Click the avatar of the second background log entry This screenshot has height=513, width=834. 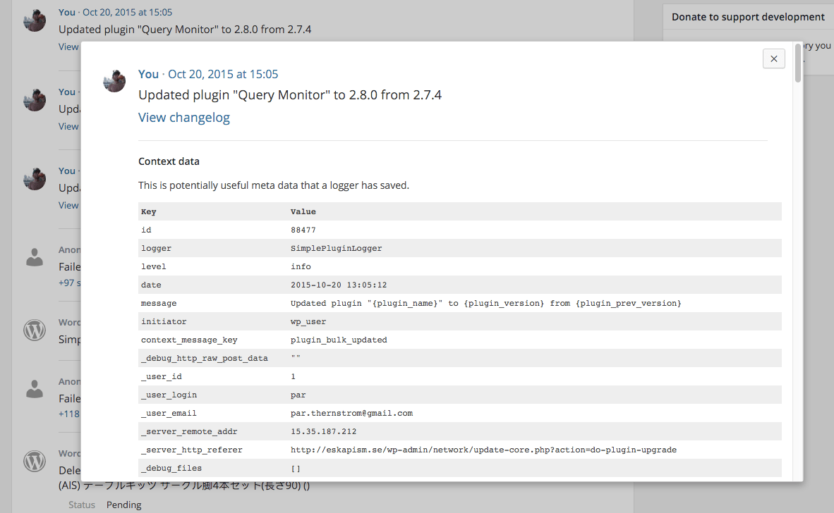coord(35,99)
